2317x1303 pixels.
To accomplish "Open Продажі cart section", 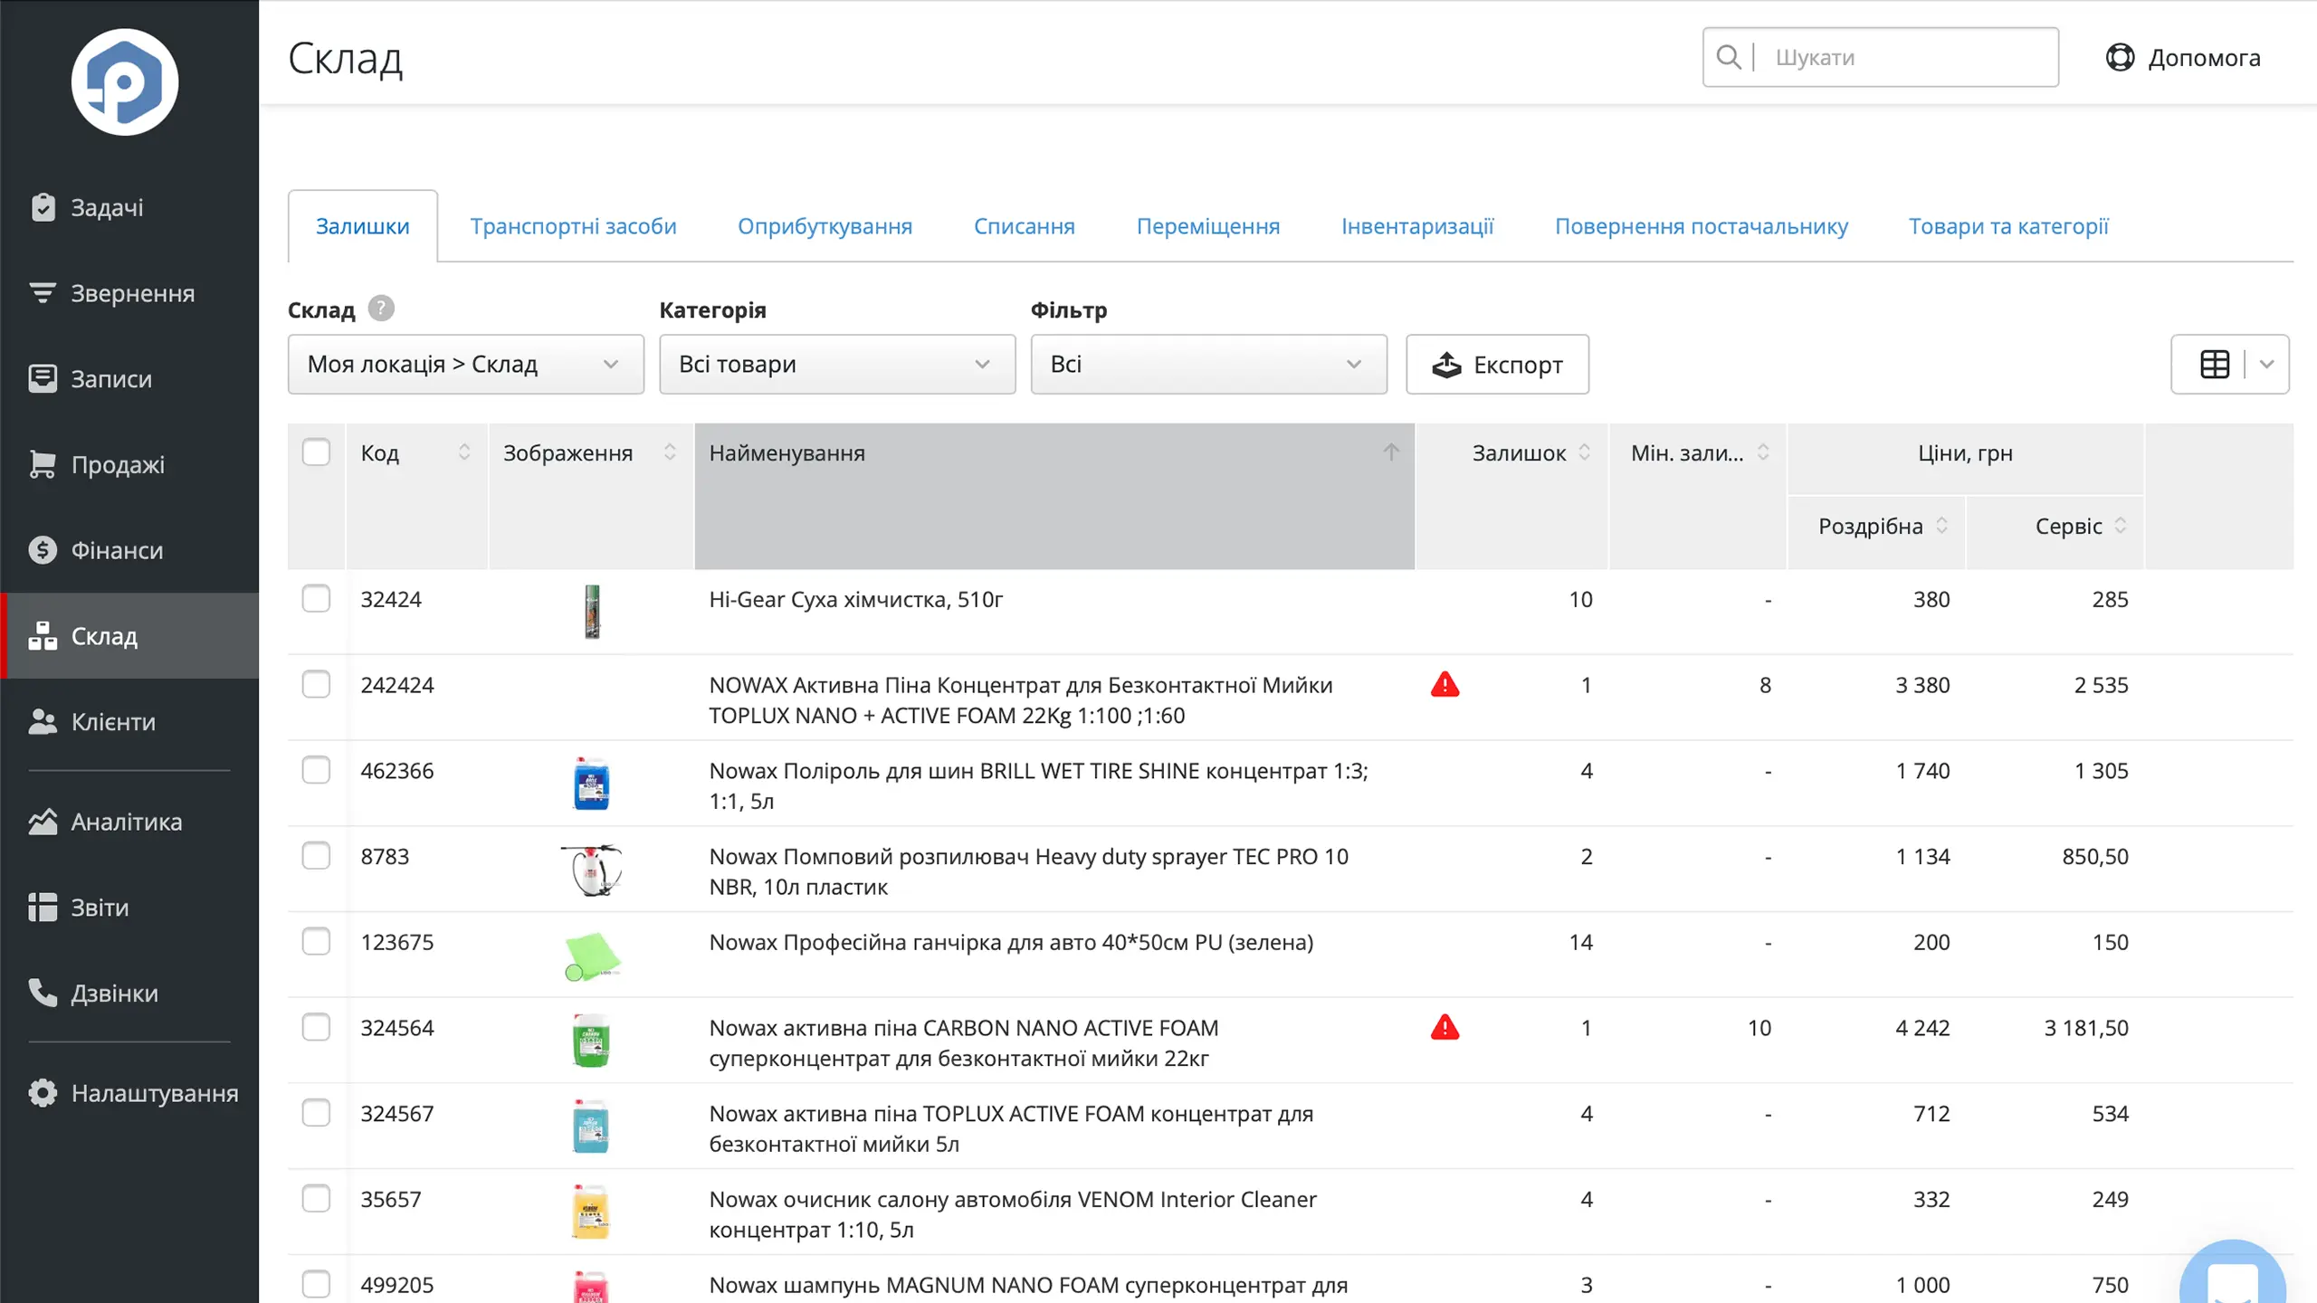I will tap(129, 464).
